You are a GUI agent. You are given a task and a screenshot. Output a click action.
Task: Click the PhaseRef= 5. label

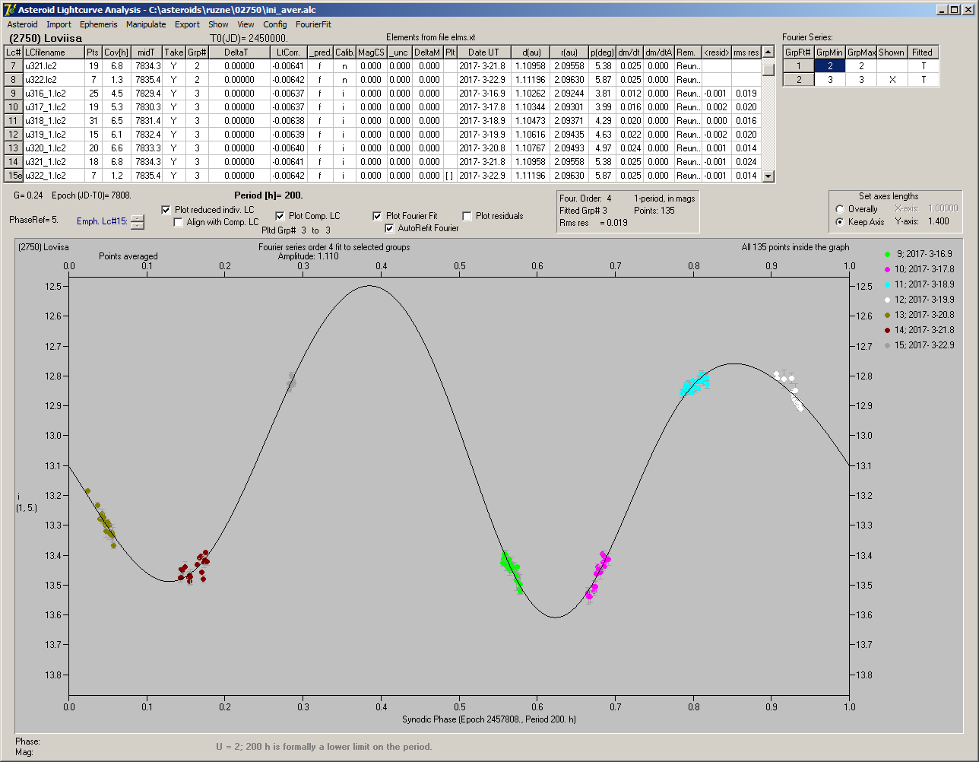coord(33,220)
